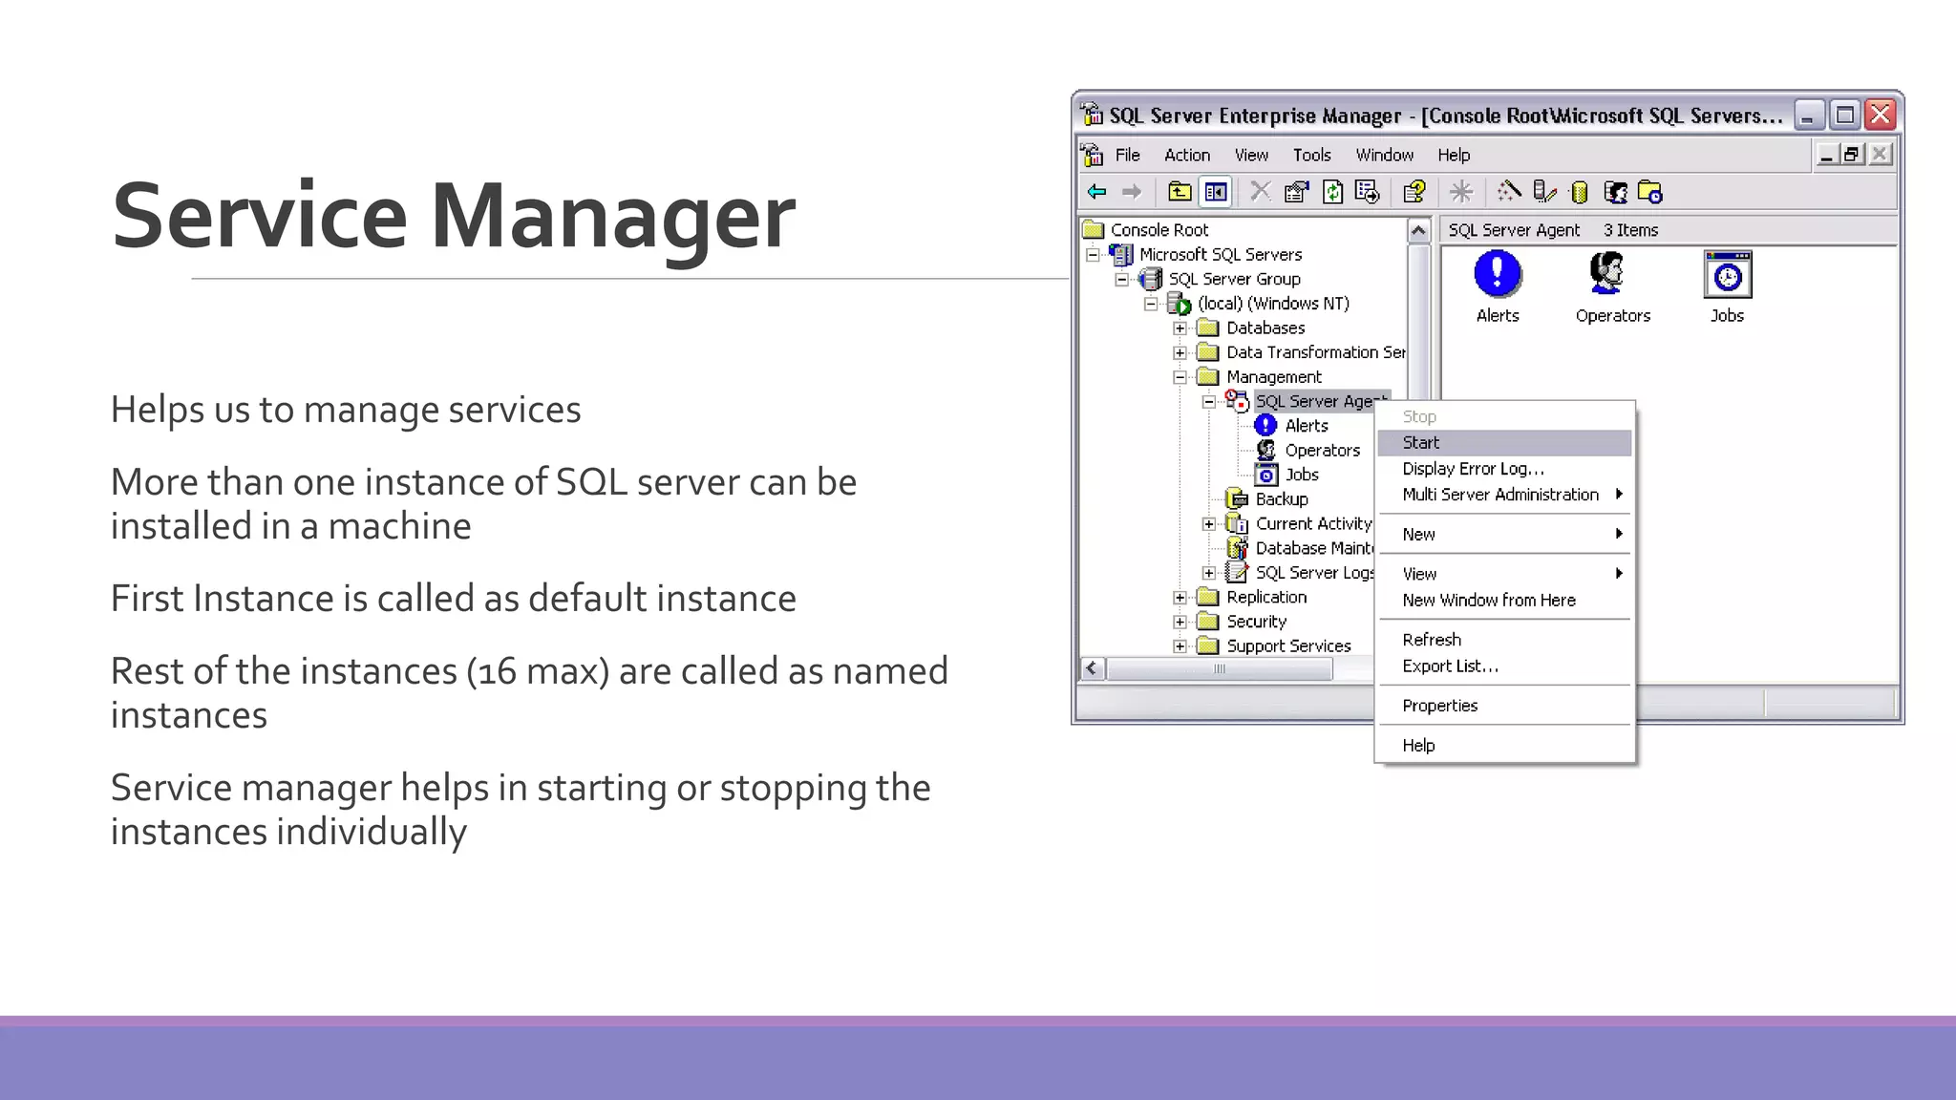Viewport: 1956px width, 1100px height.
Task: Select the Alerts icon in the right pane
Action: click(x=1498, y=286)
